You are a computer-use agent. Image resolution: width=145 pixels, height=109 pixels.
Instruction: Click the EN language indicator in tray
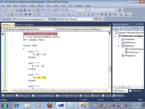tap(95, 105)
